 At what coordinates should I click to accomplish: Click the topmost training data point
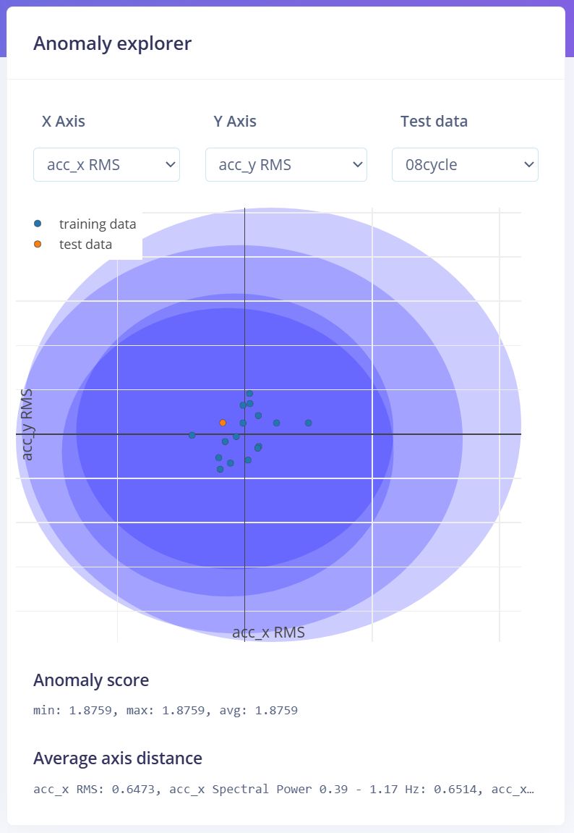pyautogui.click(x=249, y=394)
